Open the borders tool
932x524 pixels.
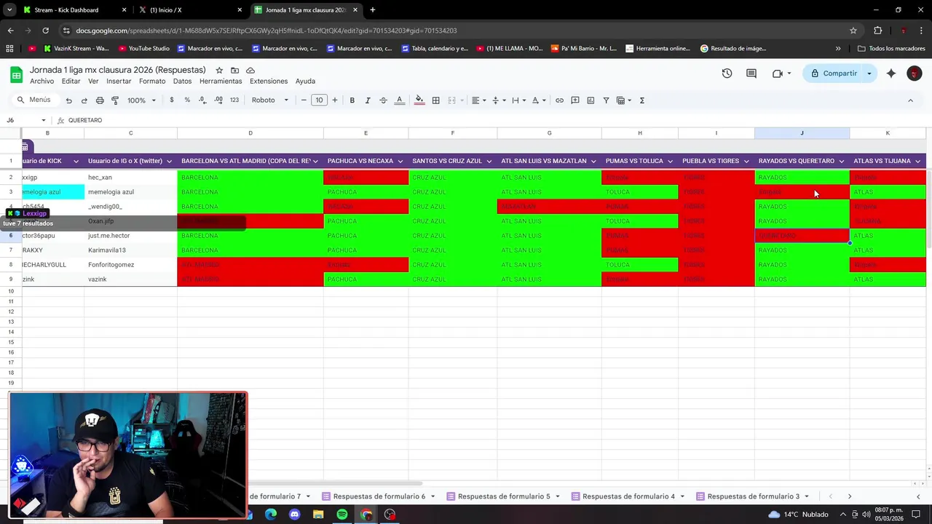click(x=435, y=100)
